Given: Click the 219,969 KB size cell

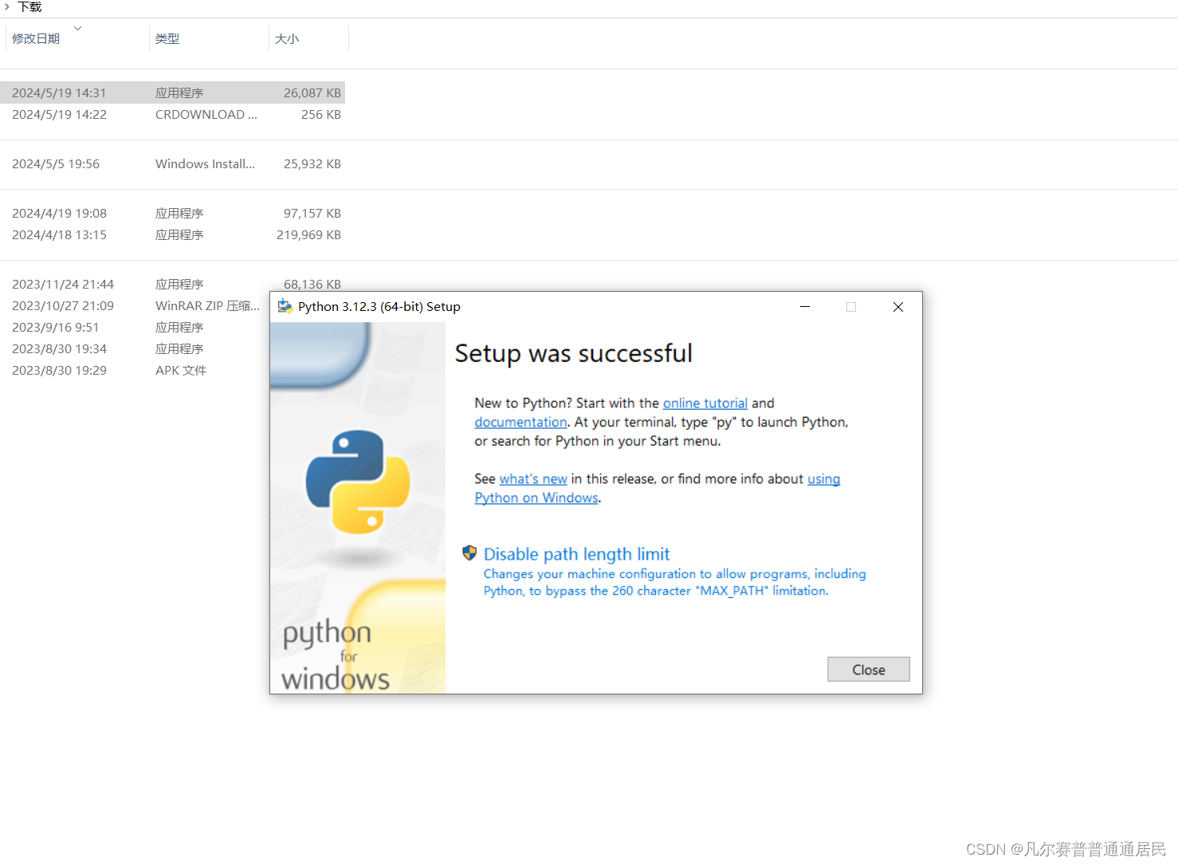Looking at the screenshot, I should 308,234.
